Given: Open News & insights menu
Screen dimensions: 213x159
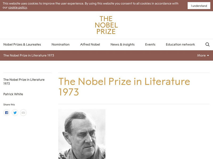Looking at the screenshot, I should coord(122,45).
